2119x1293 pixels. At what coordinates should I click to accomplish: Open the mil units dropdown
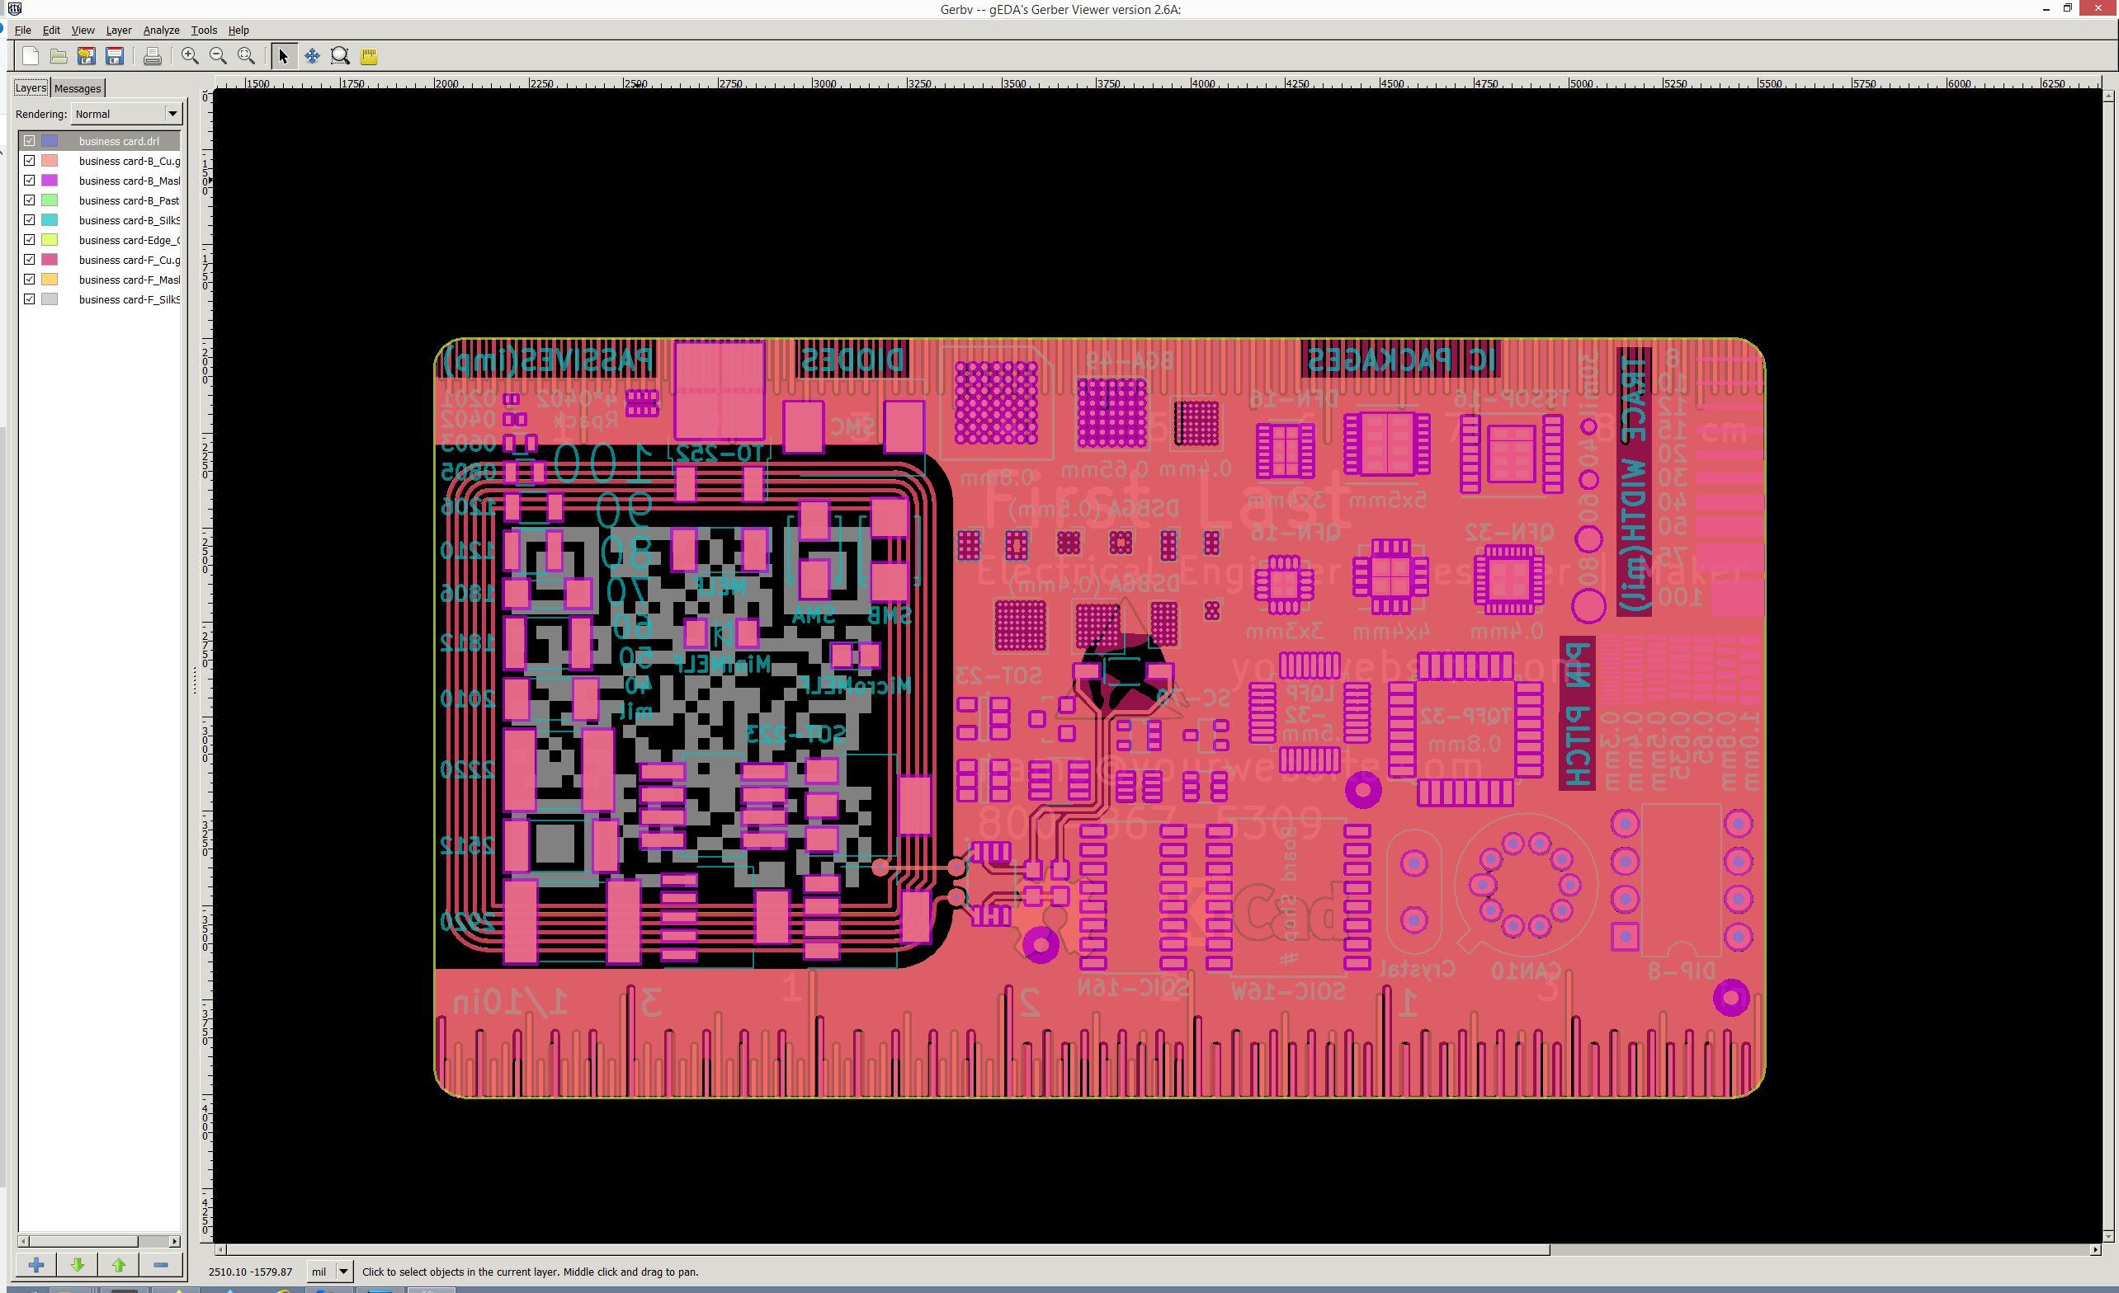tap(331, 1272)
